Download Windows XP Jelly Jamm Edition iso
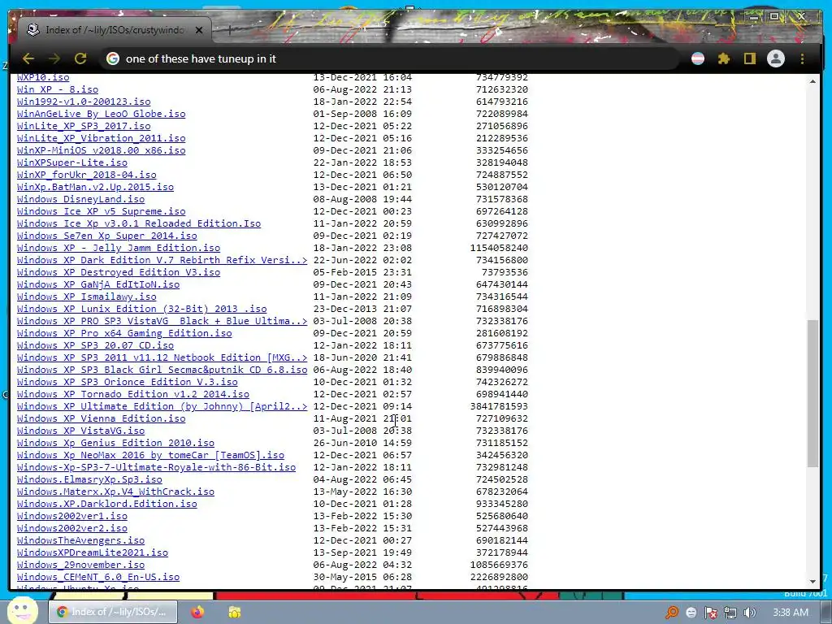 tap(119, 249)
